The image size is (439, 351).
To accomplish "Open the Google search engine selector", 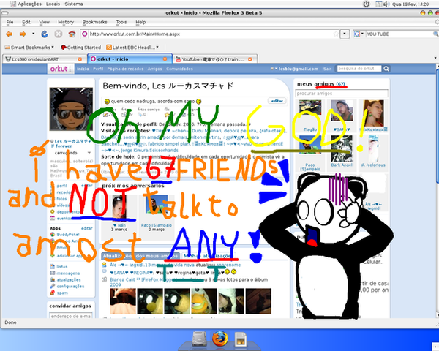I will [x=359, y=34].
